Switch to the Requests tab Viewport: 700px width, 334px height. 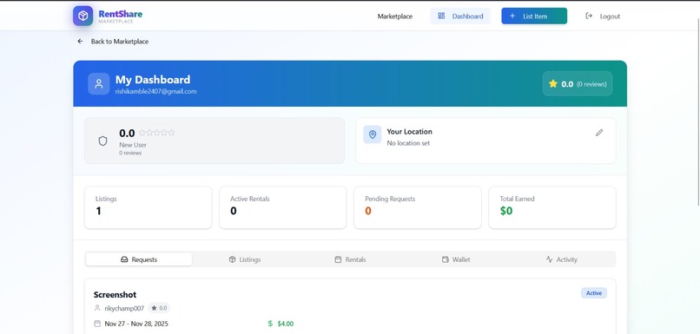[139, 259]
